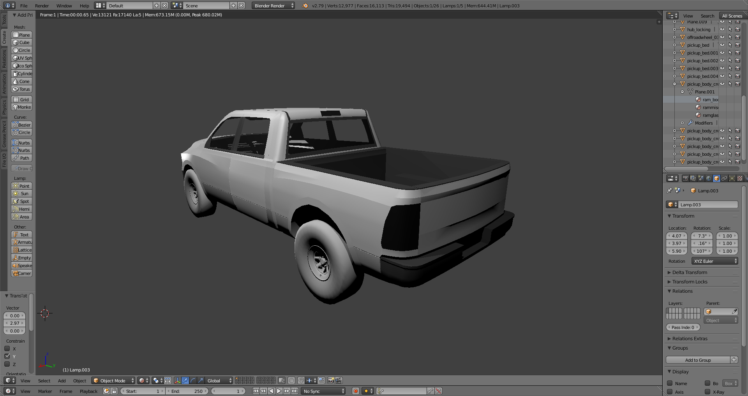Expand the Delta Transform panel
Viewport: 748px width, 396px height.
[689, 272]
